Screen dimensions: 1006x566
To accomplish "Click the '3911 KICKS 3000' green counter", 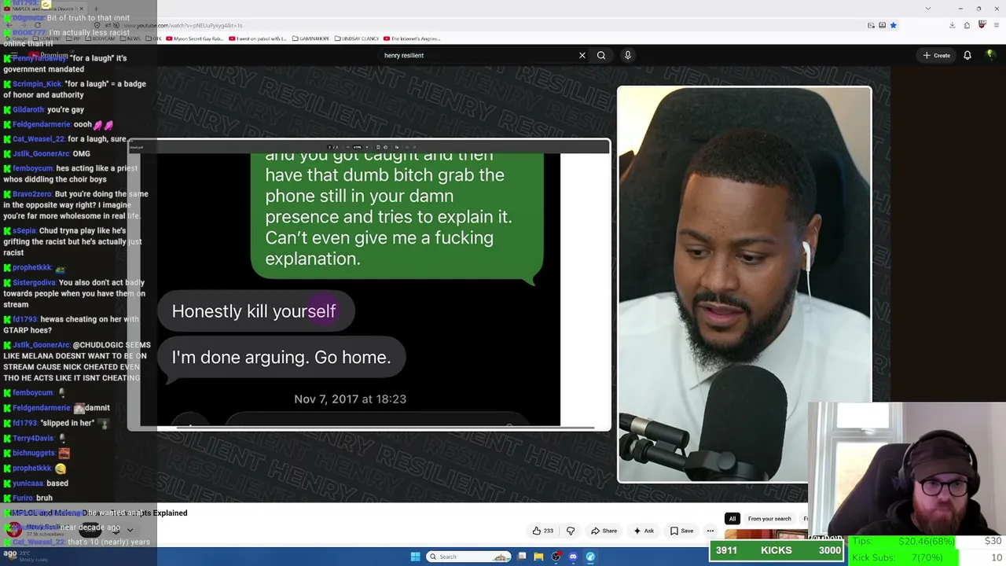I will coord(777,550).
